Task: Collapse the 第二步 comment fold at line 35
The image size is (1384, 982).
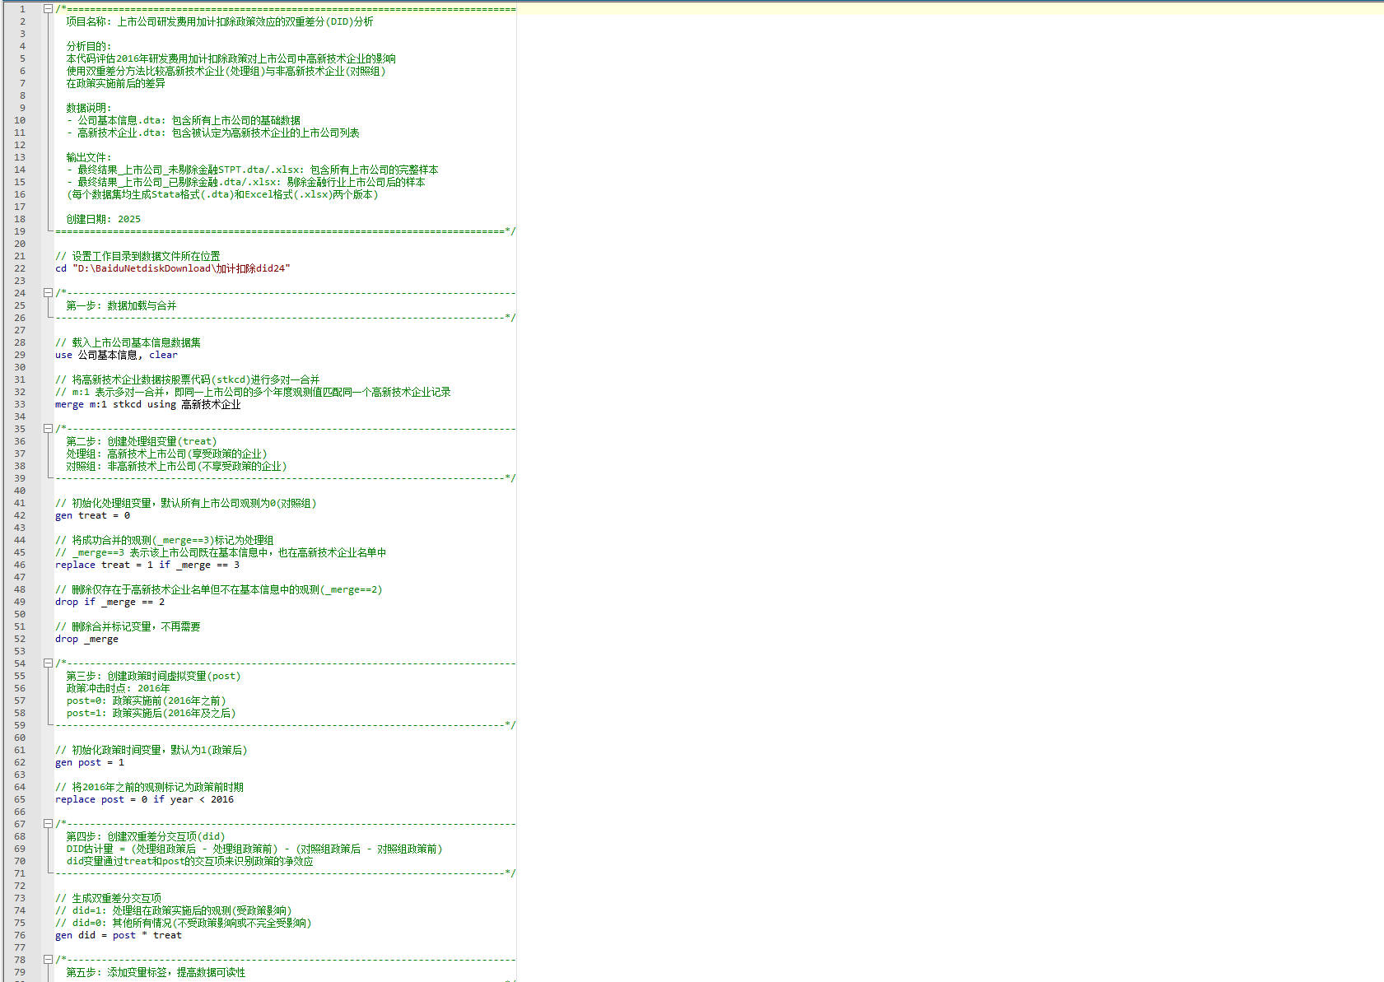Action: (x=48, y=429)
